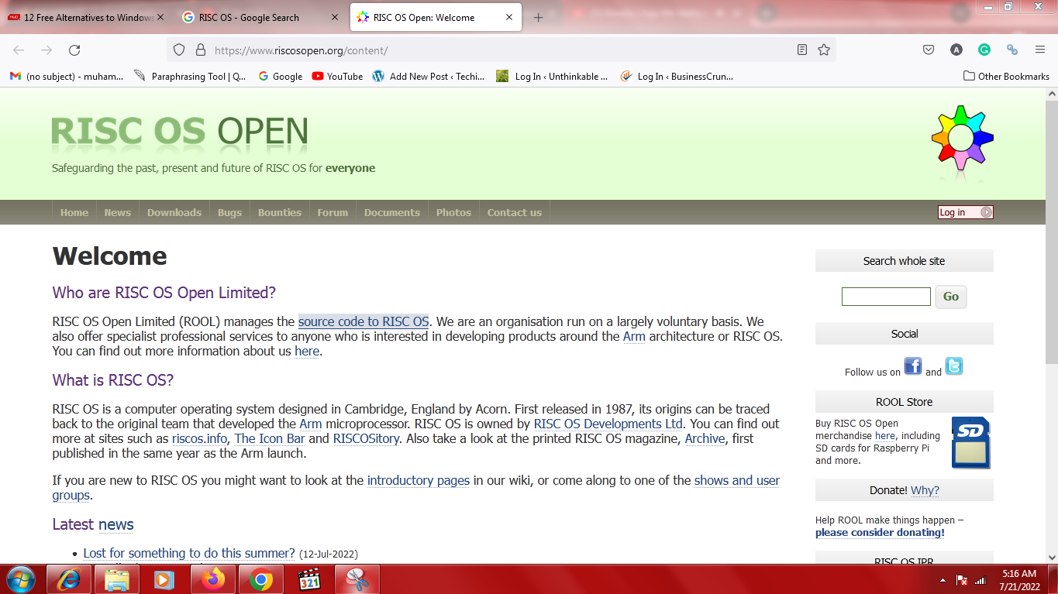1058x594 pixels.
Task: Open the Downloads nav item
Action: click(174, 212)
